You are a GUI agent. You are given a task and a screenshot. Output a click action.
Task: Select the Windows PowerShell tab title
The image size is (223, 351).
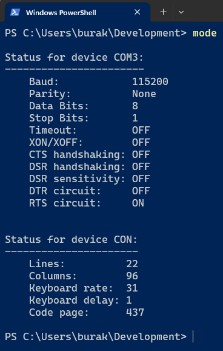coord(61,13)
